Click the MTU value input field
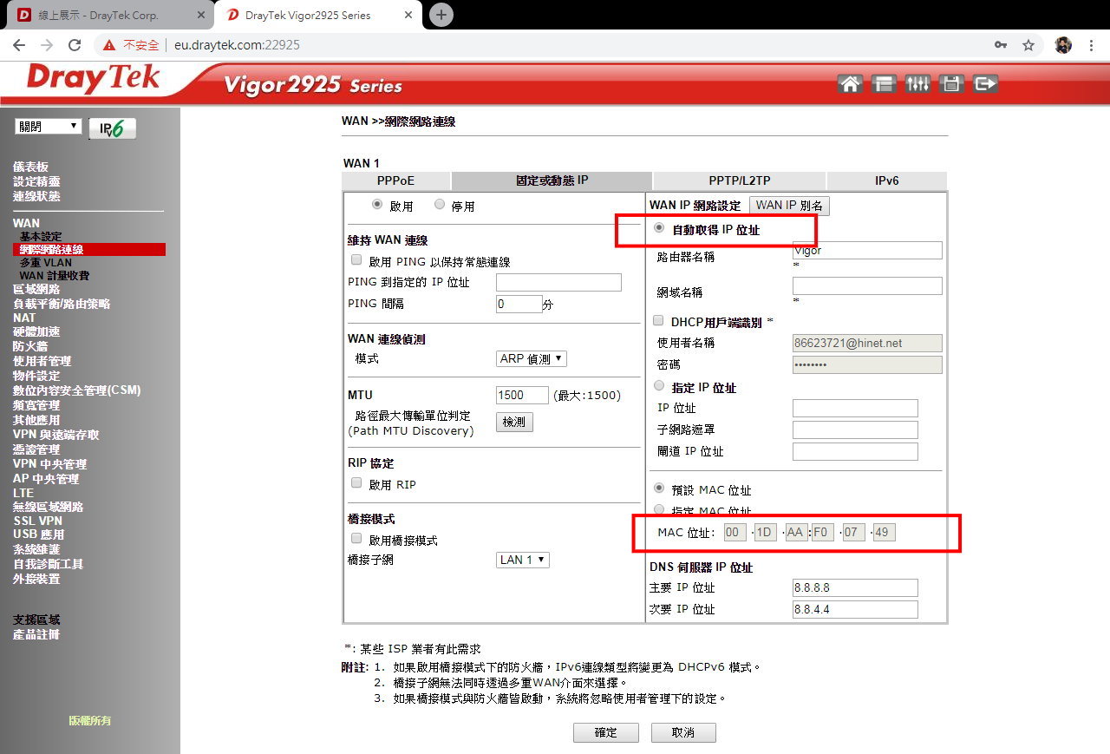1110x754 pixels. [522, 395]
